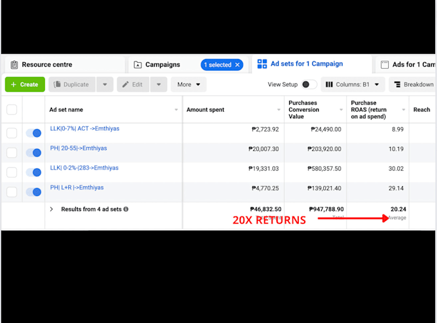The height and width of the screenshot is (323, 437).
Task: Select ROAS value 29.14
Action: tap(396, 188)
